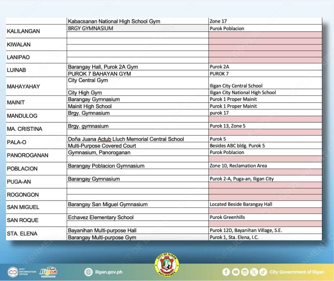This screenshot has width=334, height=281.
Task: Click the globe icon beside iligan.gov.ph
Action: click(88, 272)
